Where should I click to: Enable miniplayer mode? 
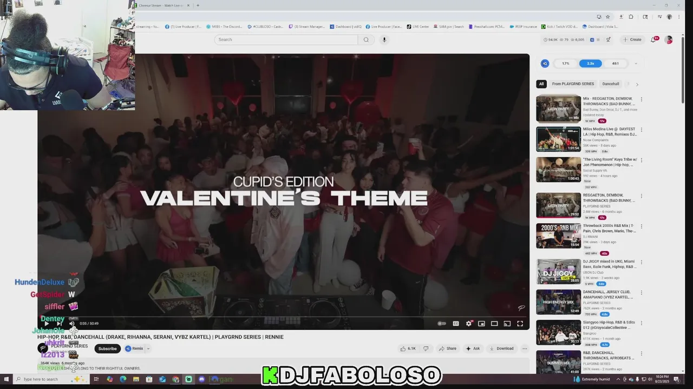481,324
